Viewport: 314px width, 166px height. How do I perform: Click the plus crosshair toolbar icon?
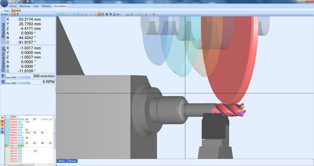point(131,14)
